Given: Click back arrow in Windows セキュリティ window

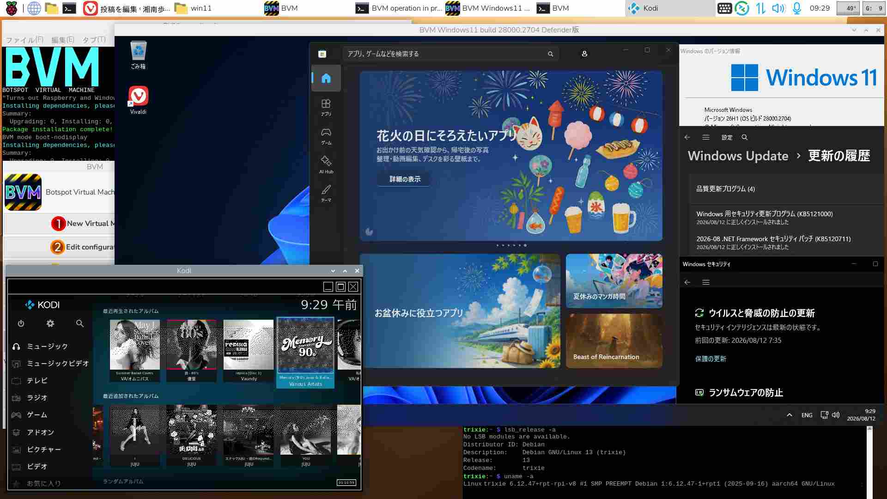Looking at the screenshot, I should (x=687, y=282).
